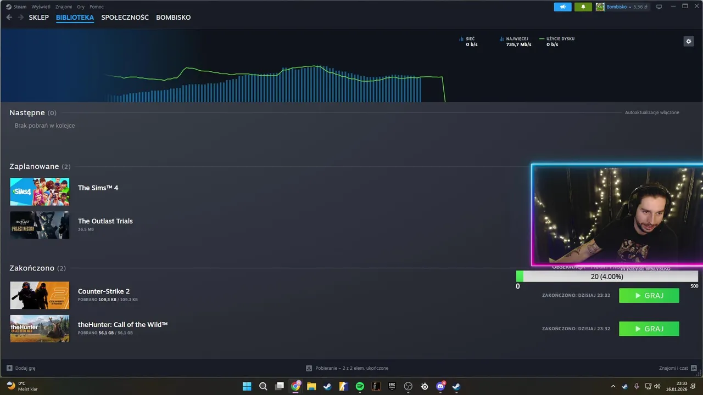Switch to the BOMBISKO tab
Screen dimensions: 703x395
(173, 18)
